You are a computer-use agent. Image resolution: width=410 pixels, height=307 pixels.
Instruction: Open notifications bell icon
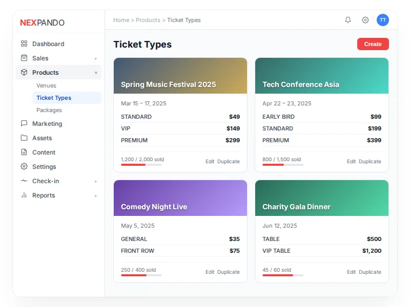[348, 20]
